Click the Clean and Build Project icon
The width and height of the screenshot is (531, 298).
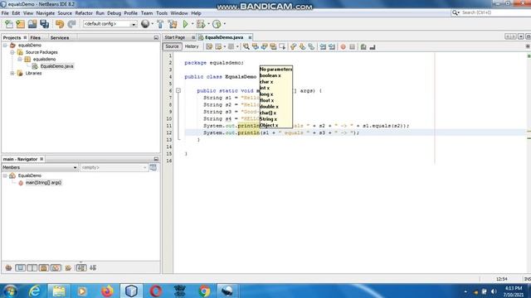[x=173, y=24]
